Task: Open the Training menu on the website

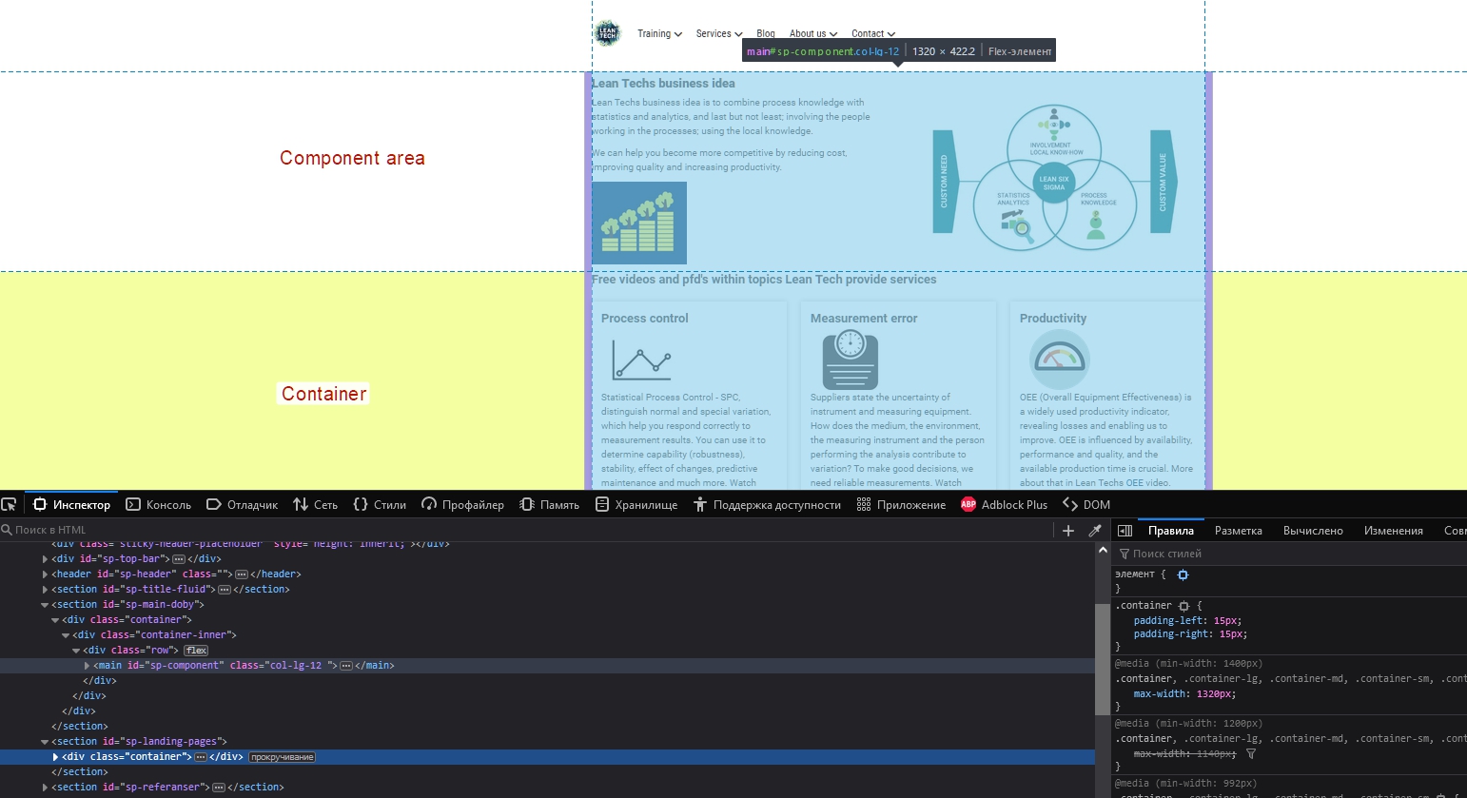Action: [659, 33]
